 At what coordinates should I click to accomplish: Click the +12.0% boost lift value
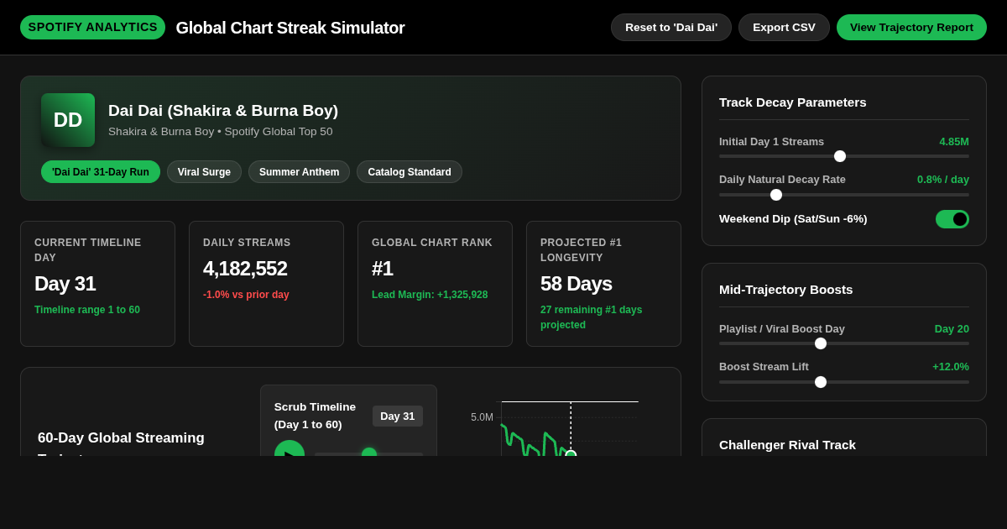[951, 367]
